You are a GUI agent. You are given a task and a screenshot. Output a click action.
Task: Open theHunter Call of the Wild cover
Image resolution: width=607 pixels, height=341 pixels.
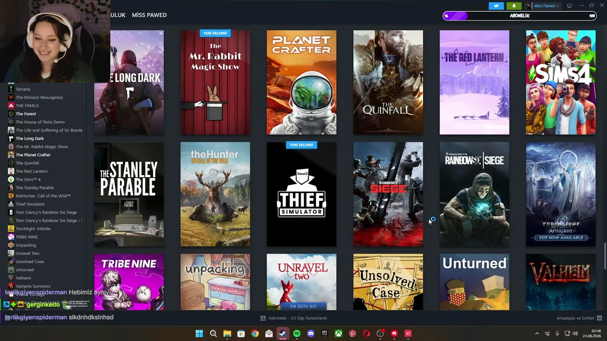pos(215,194)
